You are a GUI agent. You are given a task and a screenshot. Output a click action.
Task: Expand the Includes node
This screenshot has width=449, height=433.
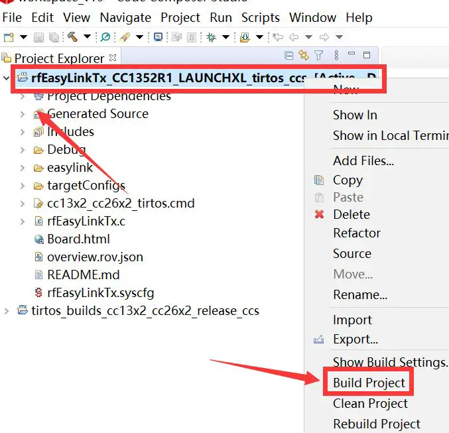tap(23, 132)
